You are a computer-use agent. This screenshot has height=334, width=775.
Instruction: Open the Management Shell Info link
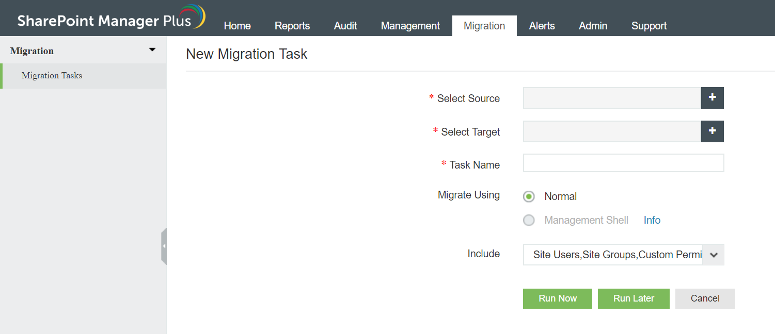tap(652, 220)
